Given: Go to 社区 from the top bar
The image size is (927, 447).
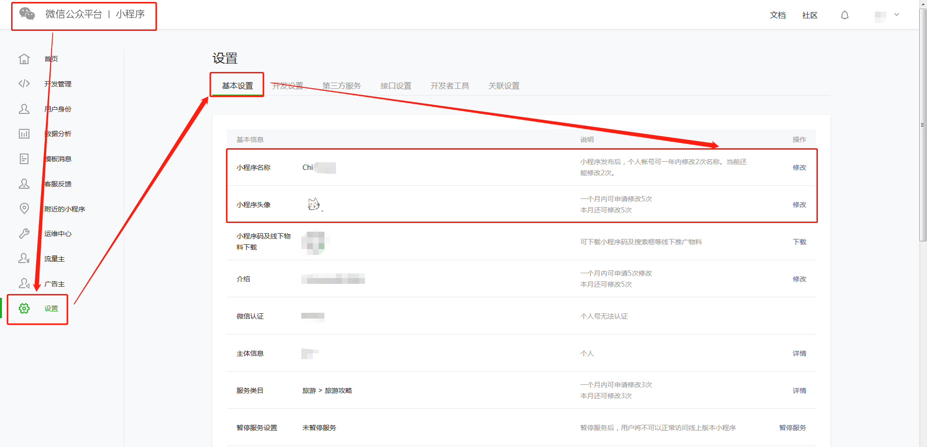Looking at the screenshot, I should coord(810,15).
